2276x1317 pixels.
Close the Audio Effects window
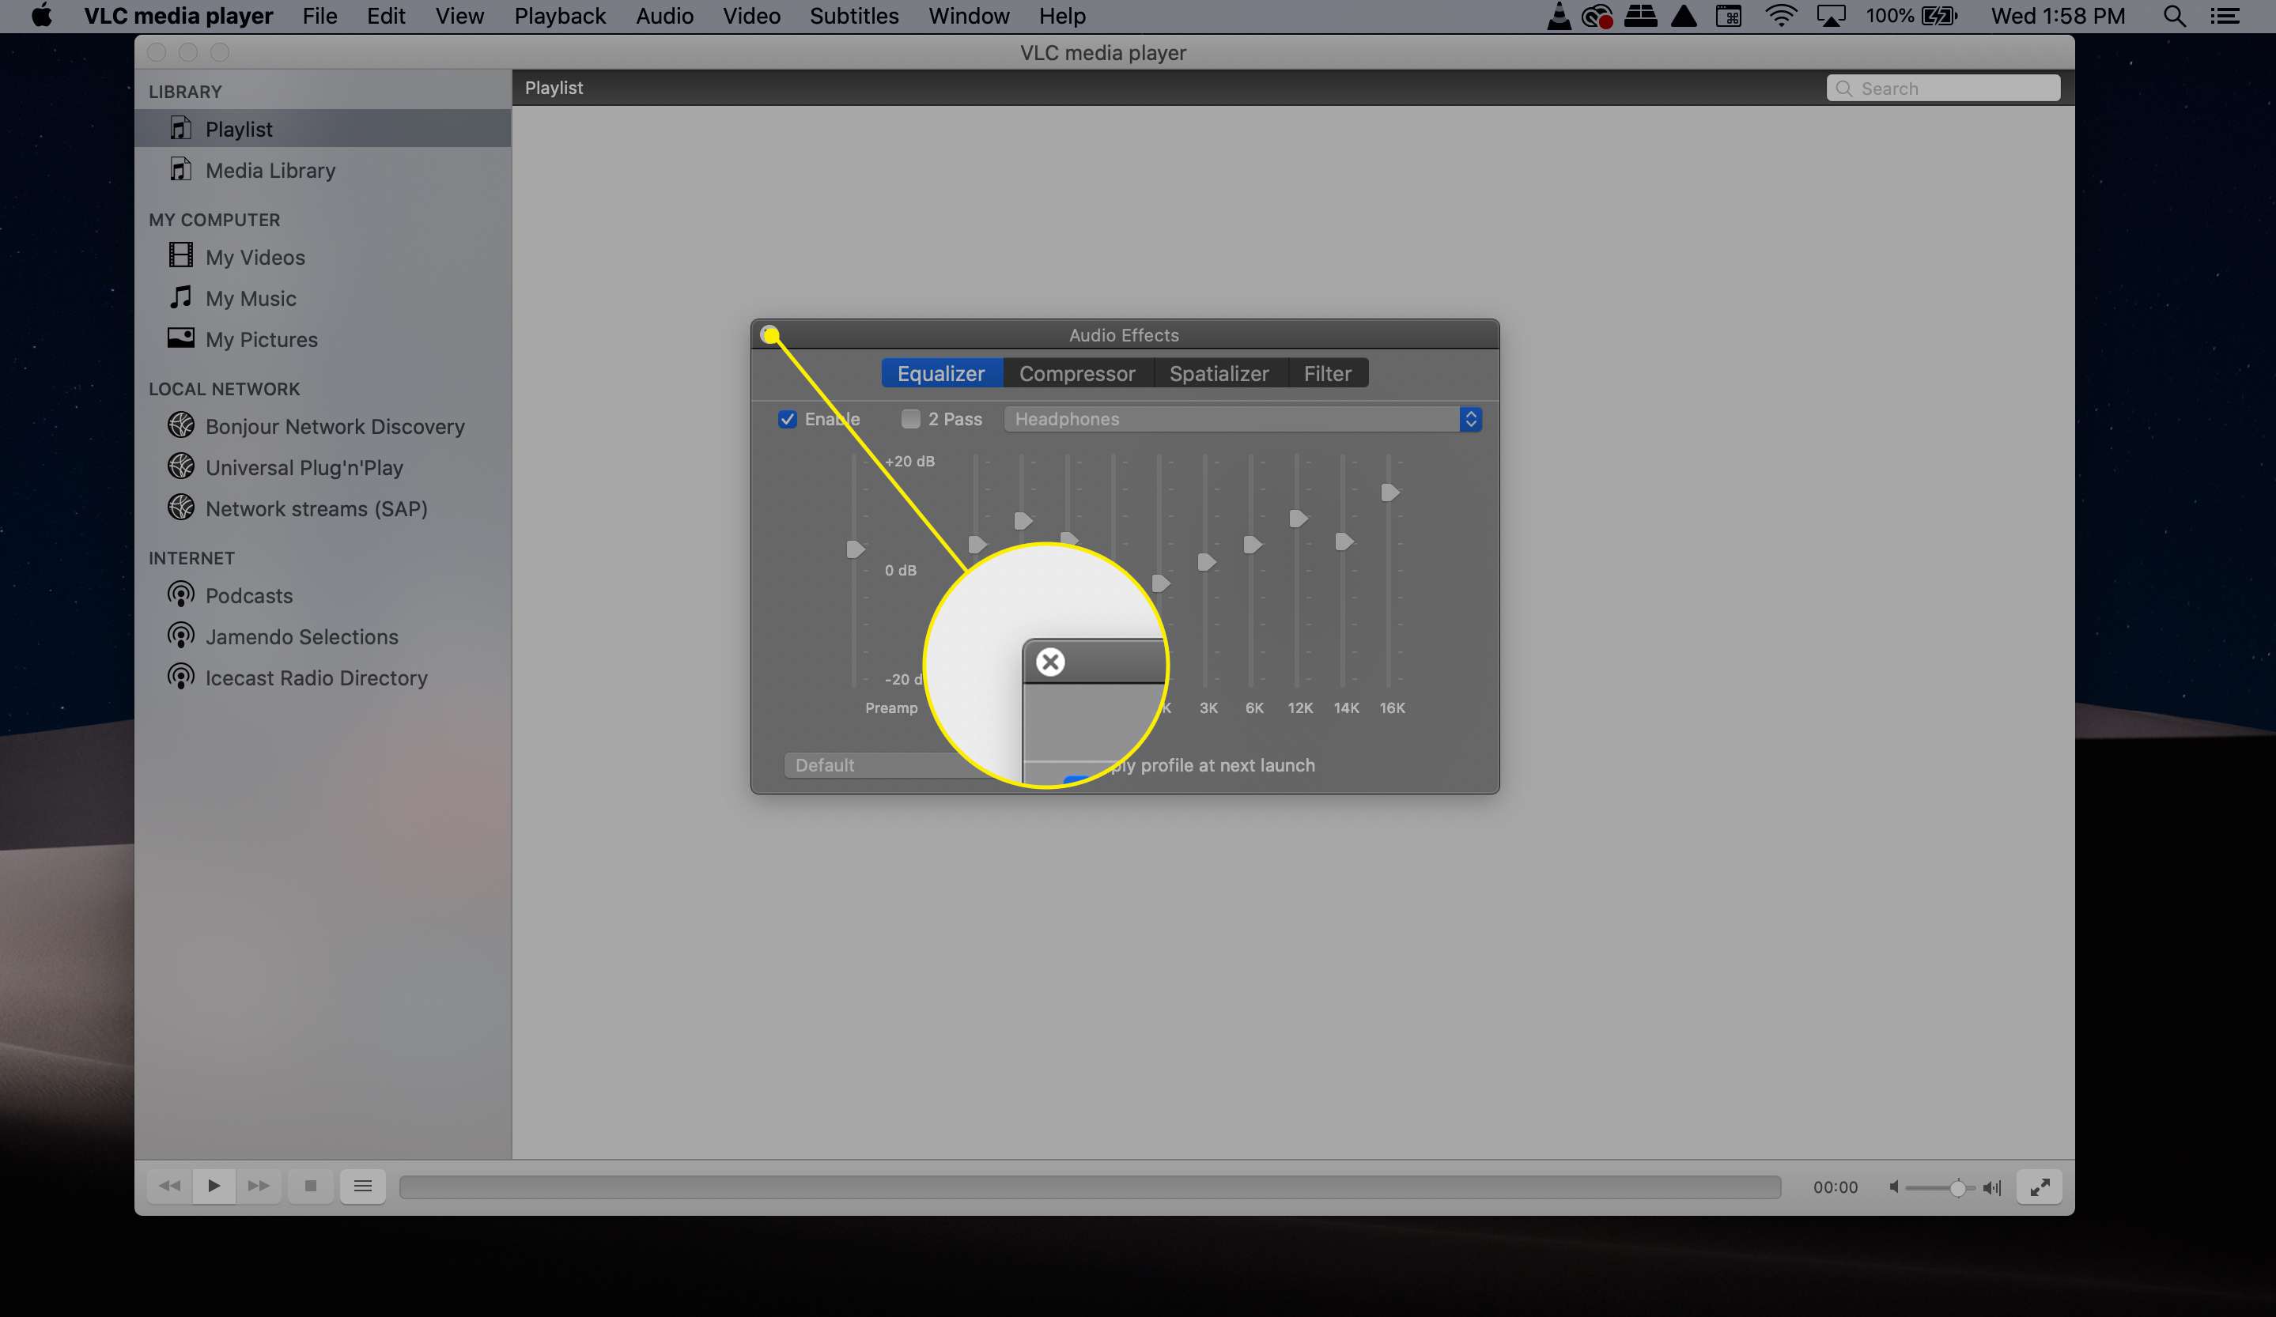coord(769,335)
